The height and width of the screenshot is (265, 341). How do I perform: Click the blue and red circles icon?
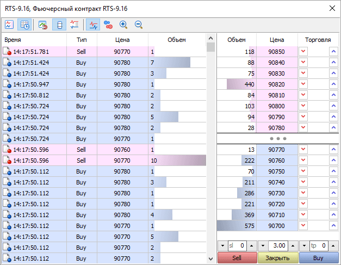pos(108,24)
